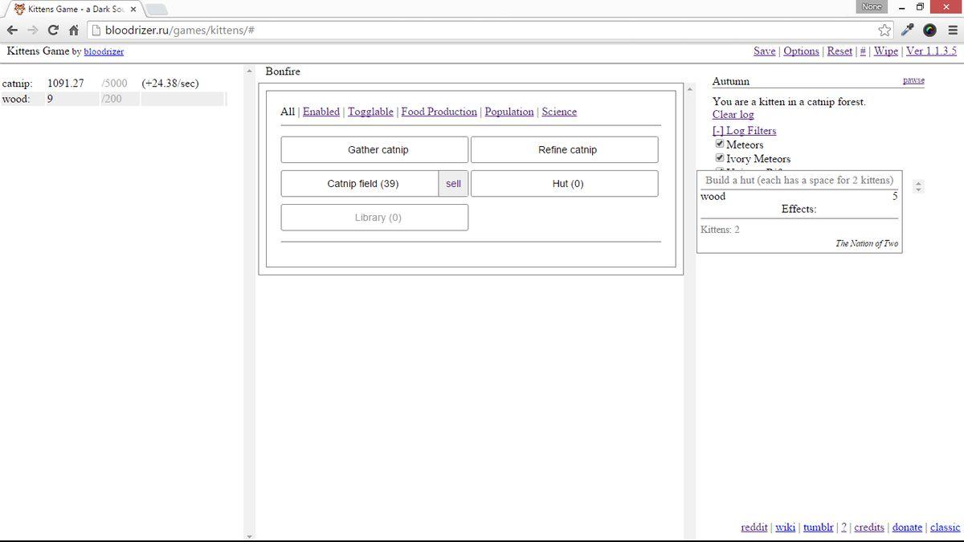Click the Reset link
Screen dimensions: 964x542
click(x=839, y=51)
